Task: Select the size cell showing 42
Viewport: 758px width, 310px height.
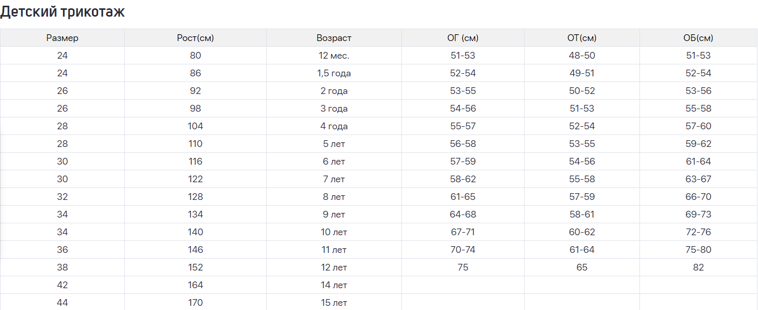Action: pyautogui.click(x=62, y=285)
